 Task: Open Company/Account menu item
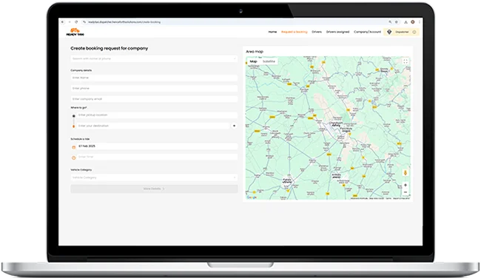click(367, 32)
